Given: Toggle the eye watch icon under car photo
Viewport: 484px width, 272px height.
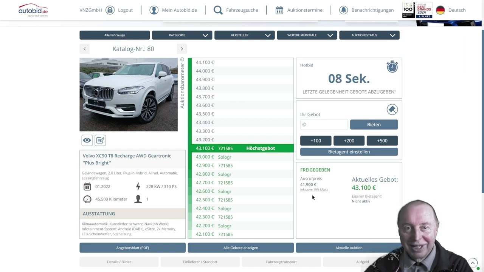Looking at the screenshot, I should click(87, 140).
